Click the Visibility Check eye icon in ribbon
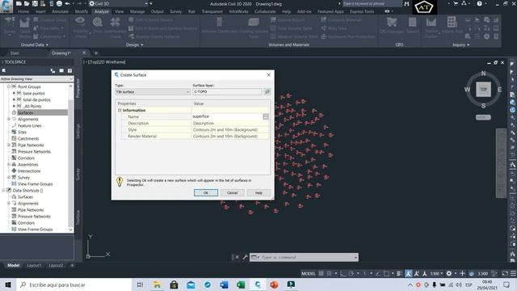The image size is (517, 291). pyautogui.click(x=80, y=22)
